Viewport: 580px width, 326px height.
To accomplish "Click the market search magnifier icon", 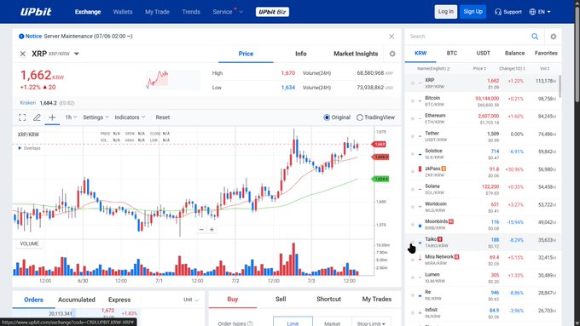I will coord(535,37).
